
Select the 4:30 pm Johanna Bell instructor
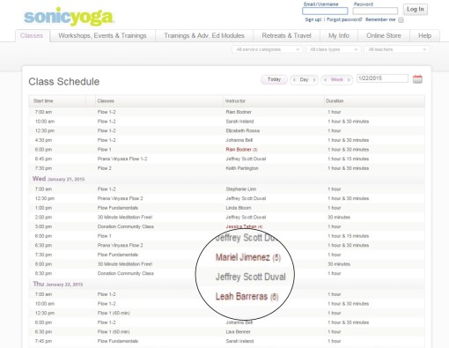pyautogui.click(x=239, y=140)
